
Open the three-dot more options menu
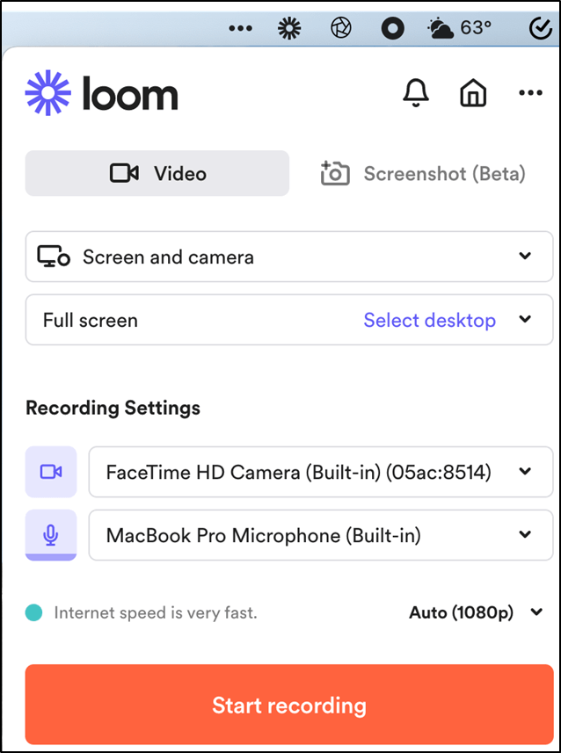[x=531, y=94]
